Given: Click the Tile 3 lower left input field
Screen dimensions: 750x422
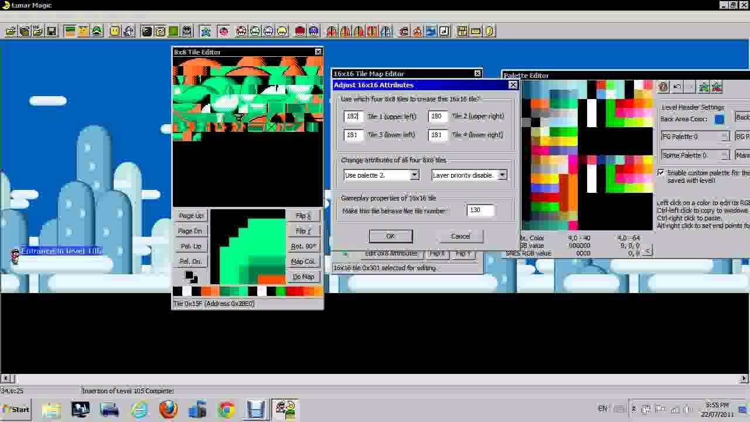Looking at the screenshot, I should tap(353, 135).
